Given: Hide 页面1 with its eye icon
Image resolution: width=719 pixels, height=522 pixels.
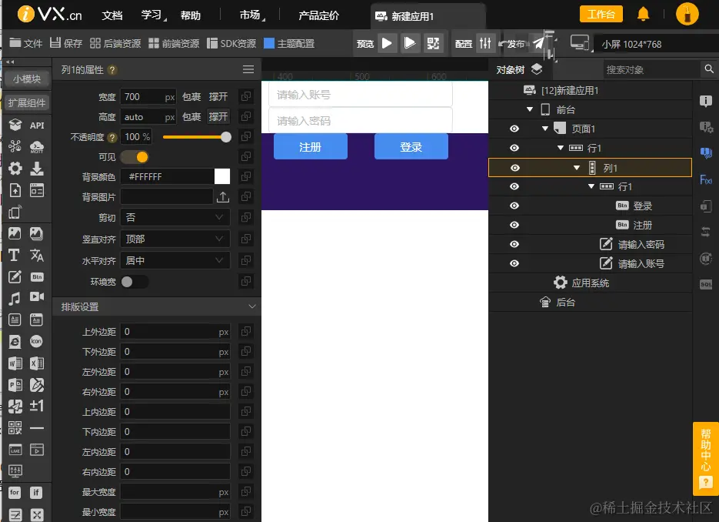Looking at the screenshot, I should tap(514, 129).
